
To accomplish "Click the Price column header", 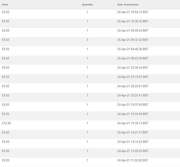I will click(x=5, y=5).
